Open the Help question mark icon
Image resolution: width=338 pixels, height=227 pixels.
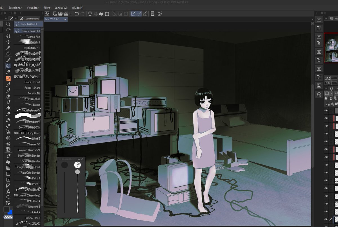click(x=160, y=14)
